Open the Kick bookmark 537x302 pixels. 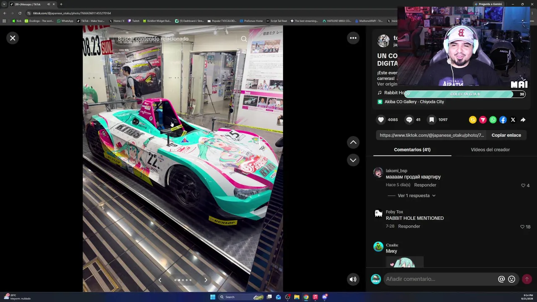(17, 21)
